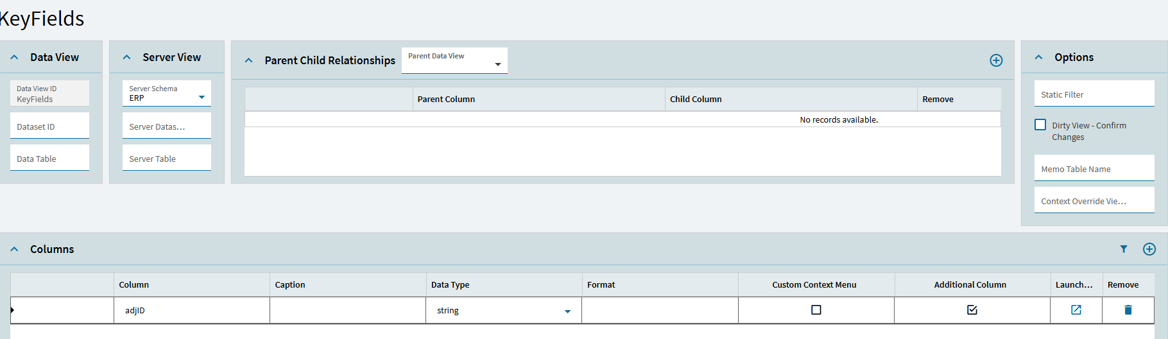1168x339 pixels.
Task: Add a new column with plus icon
Action: tap(1149, 249)
